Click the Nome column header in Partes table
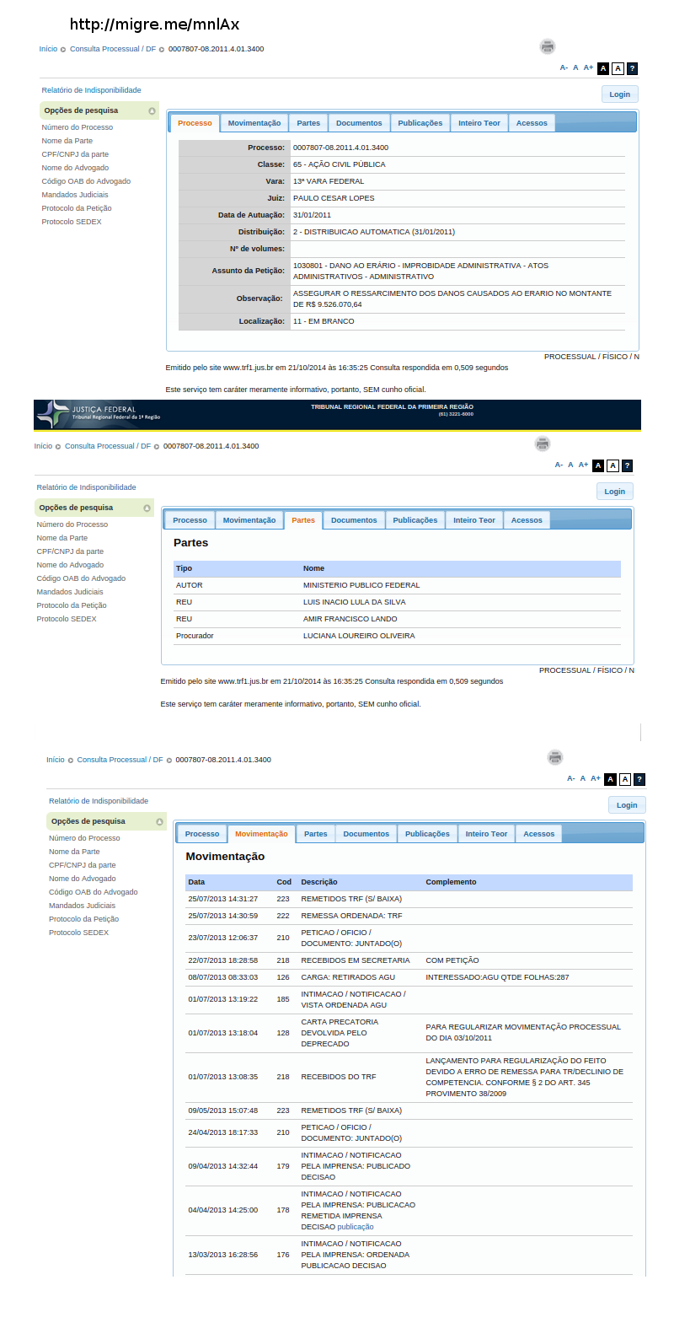The height and width of the screenshot is (1339, 674). pyautogui.click(x=313, y=568)
